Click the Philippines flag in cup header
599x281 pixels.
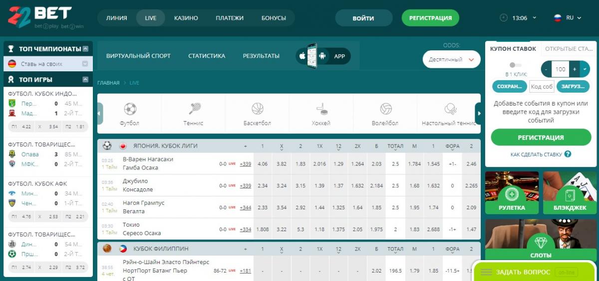click(123, 249)
